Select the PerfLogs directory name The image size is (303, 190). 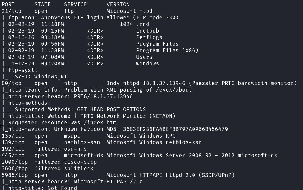point(149,37)
